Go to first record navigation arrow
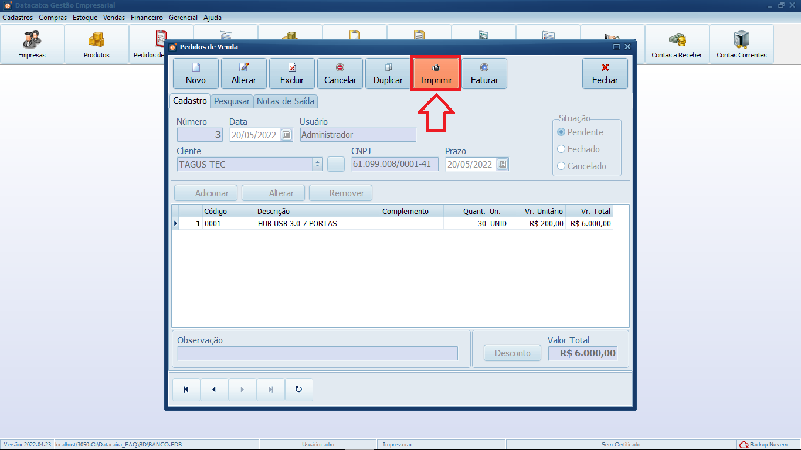 tap(186, 389)
